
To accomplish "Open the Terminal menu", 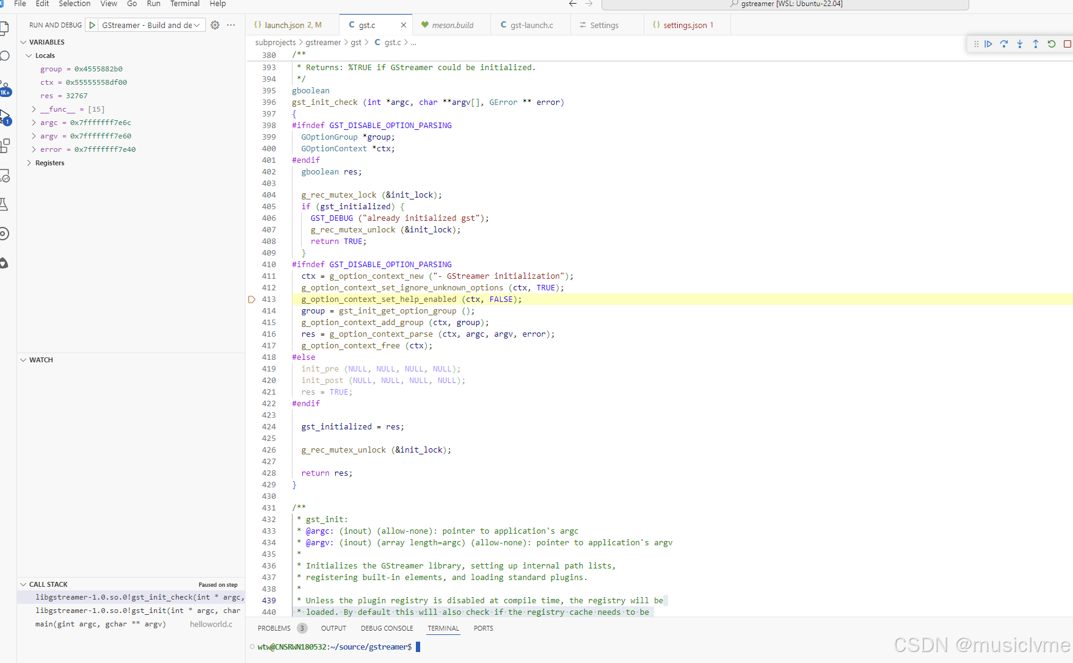I will (185, 4).
